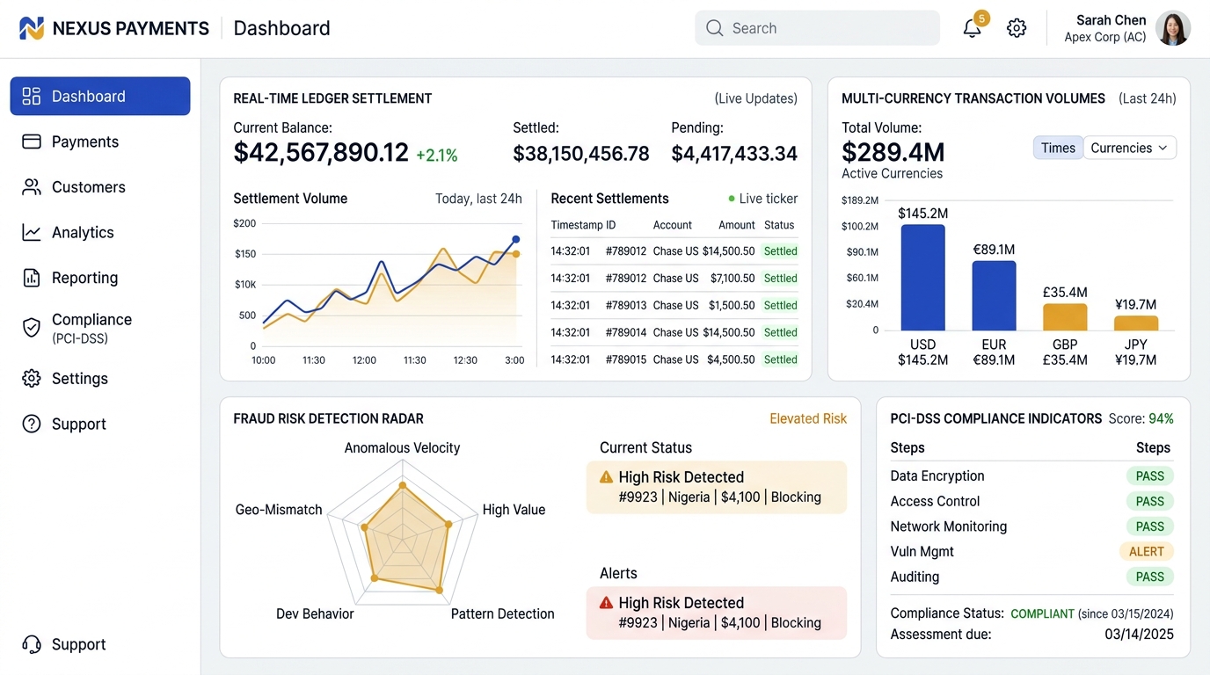Click transaction ID #789014
The height and width of the screenshot is (675, 1210).
point(626,332)
